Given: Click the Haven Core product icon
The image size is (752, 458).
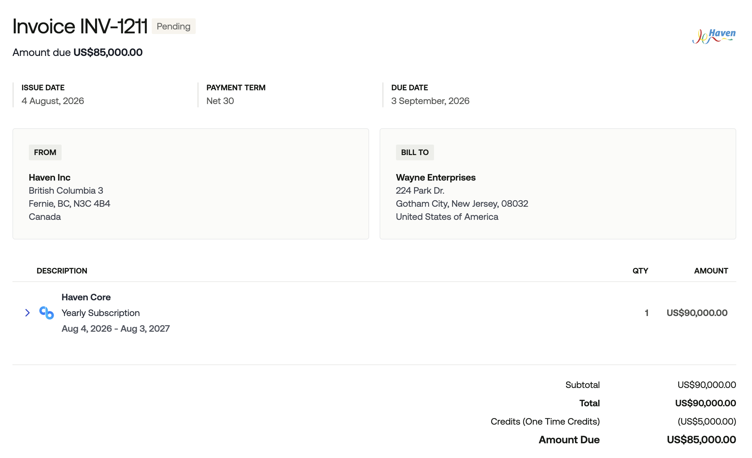Looking at the screenshot, I should pos(47,313).
